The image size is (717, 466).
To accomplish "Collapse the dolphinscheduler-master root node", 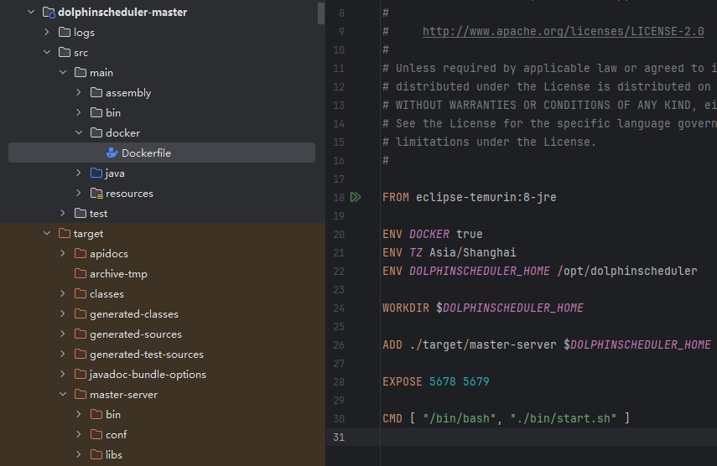I will pyautogui.click(x=31, y=12).
